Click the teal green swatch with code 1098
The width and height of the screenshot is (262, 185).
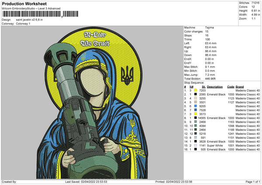(196, 126)
